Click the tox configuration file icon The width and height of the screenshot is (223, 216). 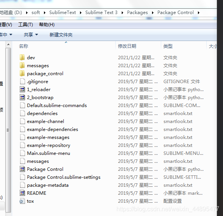pos(22,201)
